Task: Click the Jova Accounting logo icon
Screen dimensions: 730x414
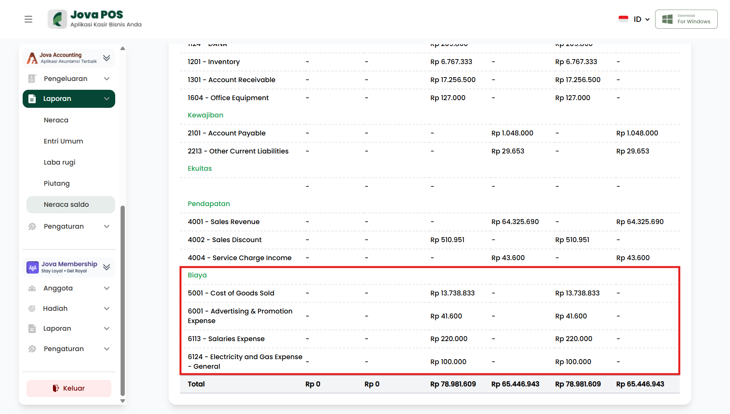Action: point(32,58)
